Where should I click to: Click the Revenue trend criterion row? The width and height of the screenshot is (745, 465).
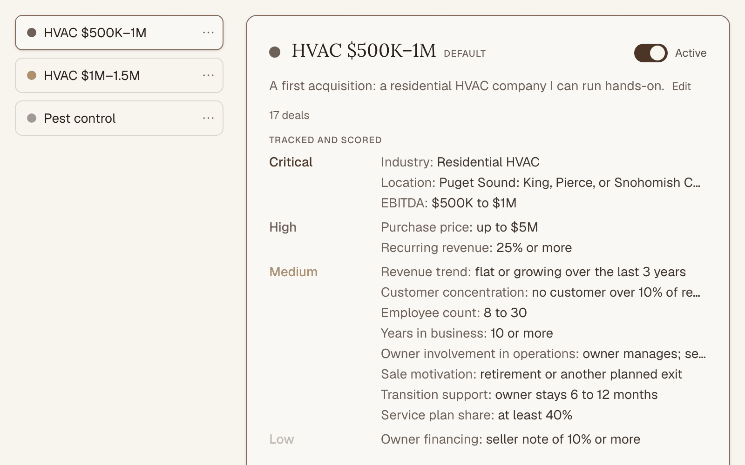533,272
